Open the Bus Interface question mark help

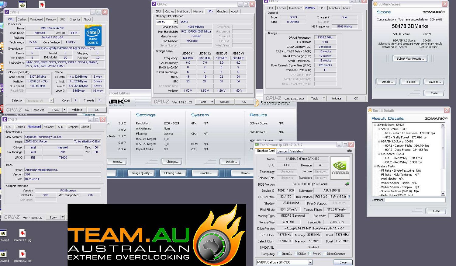pos(349,197)
